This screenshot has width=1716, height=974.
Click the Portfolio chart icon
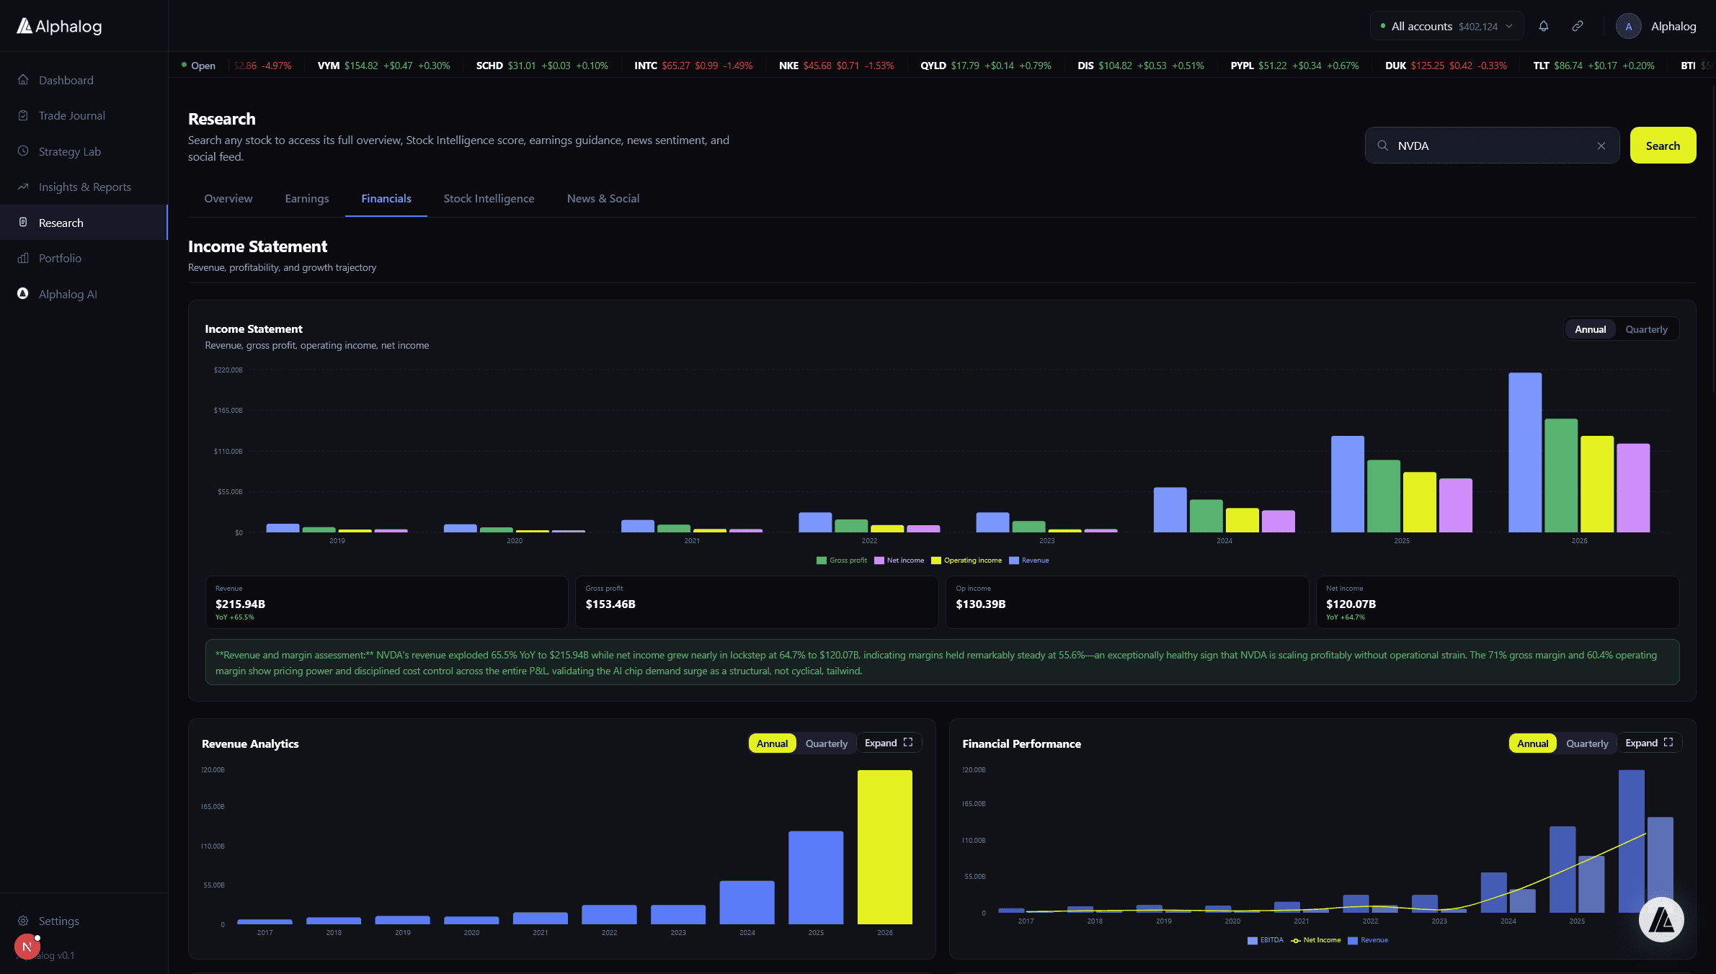pyautogui.click(x=23, y=258)
